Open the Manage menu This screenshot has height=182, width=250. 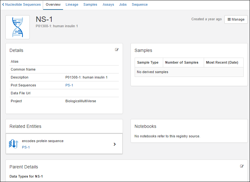point(236,19)
